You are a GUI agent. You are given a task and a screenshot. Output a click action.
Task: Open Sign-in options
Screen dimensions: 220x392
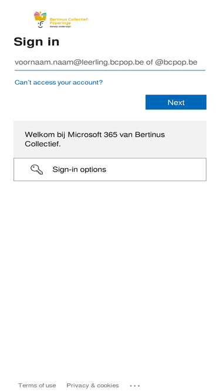110,169
